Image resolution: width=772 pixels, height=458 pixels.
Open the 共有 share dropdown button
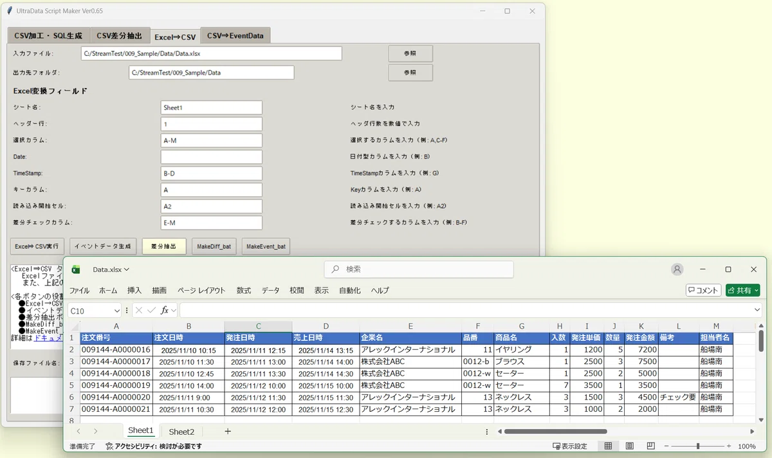pyautogui.click(x=743, y=290)
